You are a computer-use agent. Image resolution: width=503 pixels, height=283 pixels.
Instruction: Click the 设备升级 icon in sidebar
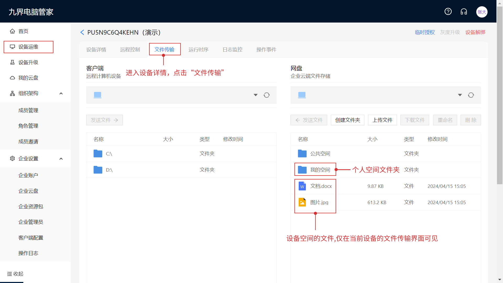[x=12, y=62]
